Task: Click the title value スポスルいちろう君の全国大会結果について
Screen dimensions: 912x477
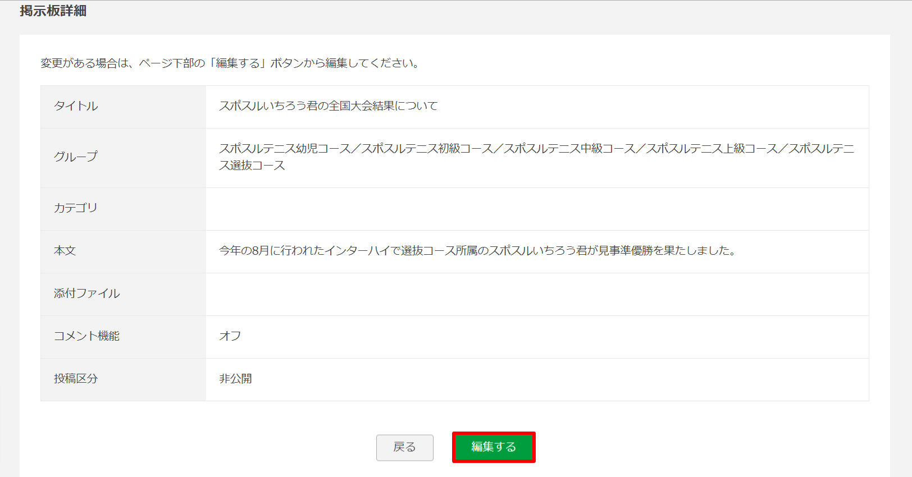Action: (x=328, y=106)
